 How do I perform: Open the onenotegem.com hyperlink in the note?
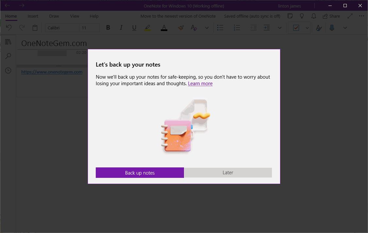(52, 72)
